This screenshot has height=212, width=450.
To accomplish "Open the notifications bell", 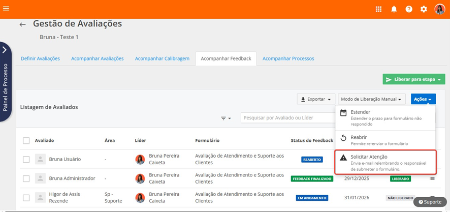I will pyautogui.click(x=394, y=9).
